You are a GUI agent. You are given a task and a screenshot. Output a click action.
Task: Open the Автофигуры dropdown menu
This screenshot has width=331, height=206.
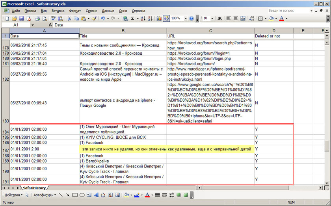45,195
